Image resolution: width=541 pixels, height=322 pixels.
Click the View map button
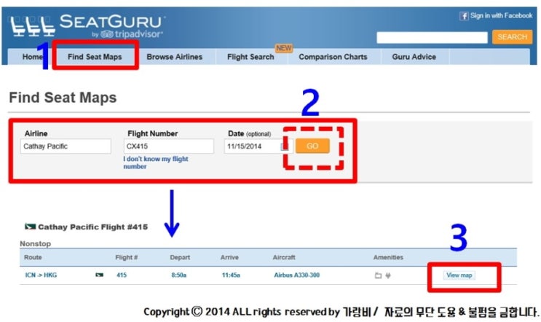click(x=459, y=275)
